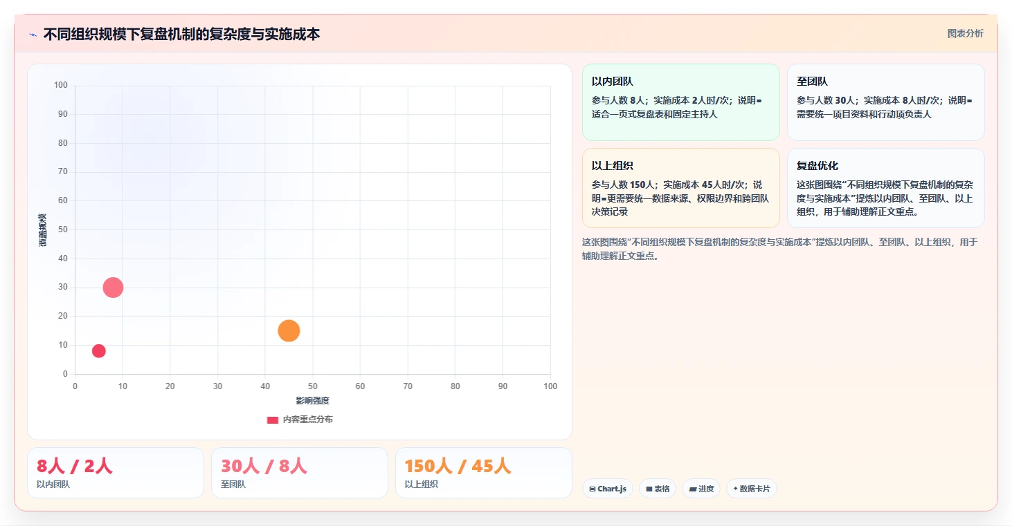
Task: Click the 以上组织 label under 150人 / 45人
Action: click(422, 485)
